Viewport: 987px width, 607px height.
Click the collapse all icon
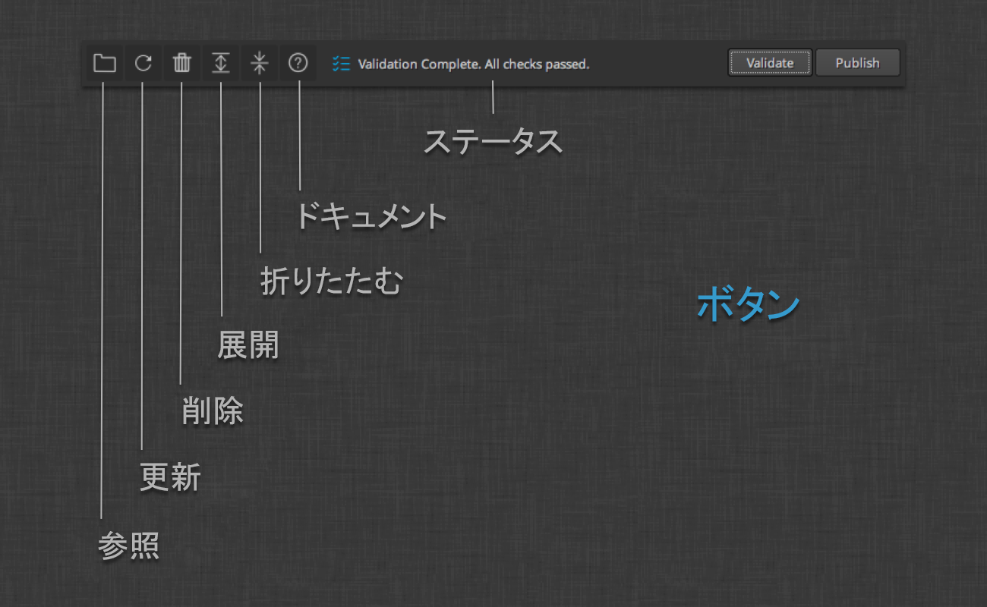[x=260, y=63]
